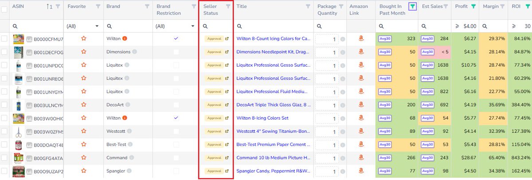The image size is (532, 180).
Task: Click the Approval badge for Wilton B0000CFMU7
Action: (214, 39)
